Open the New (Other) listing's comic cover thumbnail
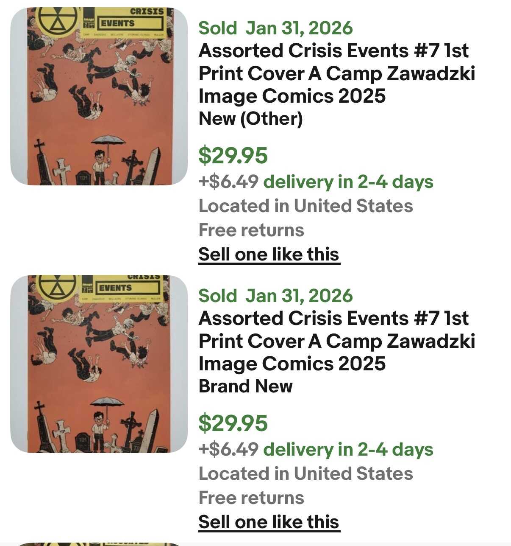 pyautogui.click(x=99, y=96)
